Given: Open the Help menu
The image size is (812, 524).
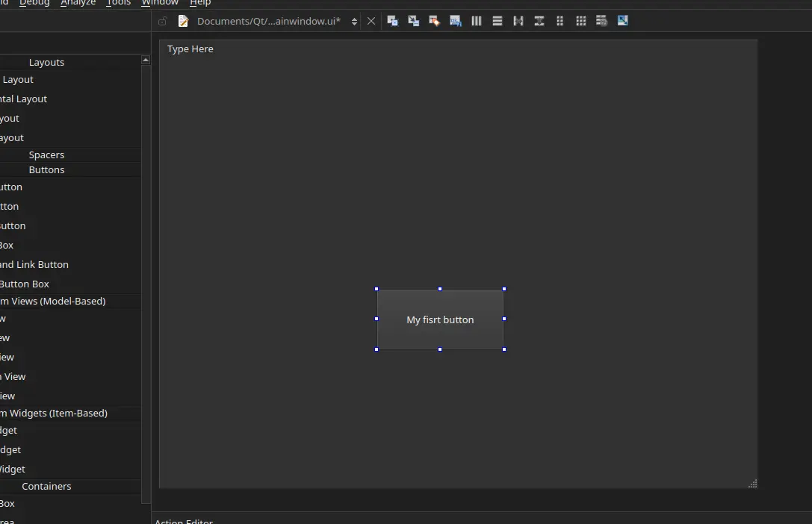Looking at the screenshot, I should (x=200, y=2).
